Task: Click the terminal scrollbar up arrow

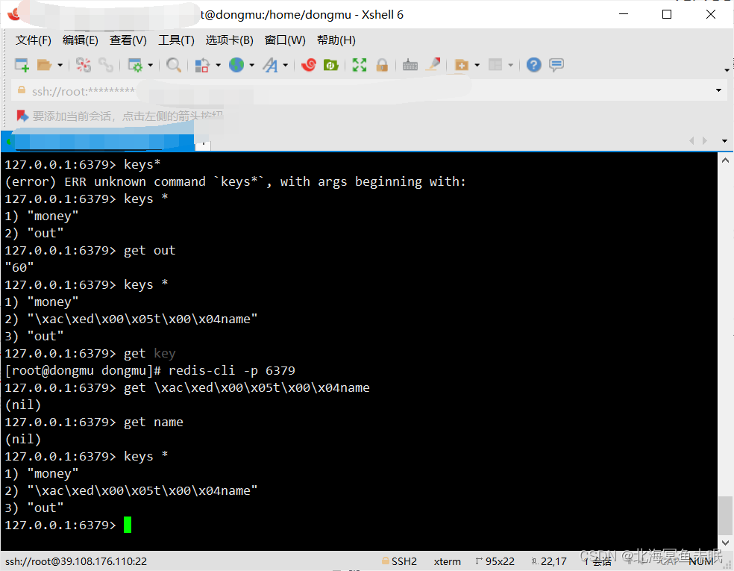Action: tap(725, 160)
